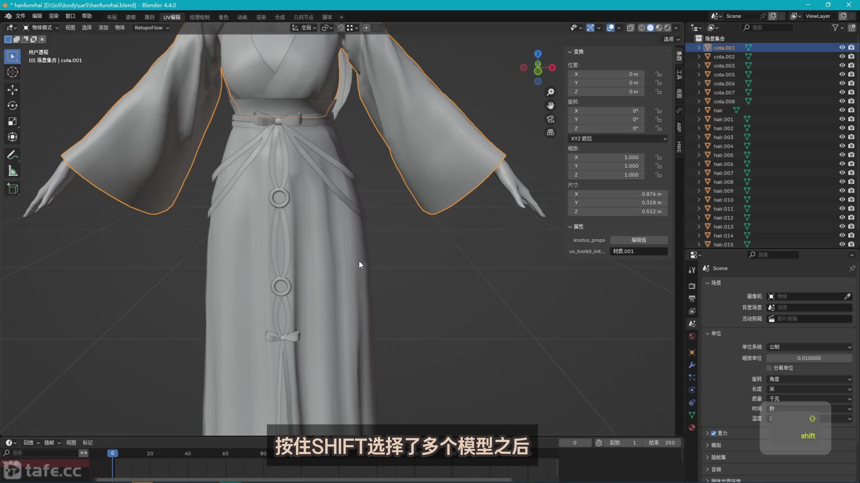
Task: Choose the Measure tool
Action: pyautogui.click(x=12, y=171)
